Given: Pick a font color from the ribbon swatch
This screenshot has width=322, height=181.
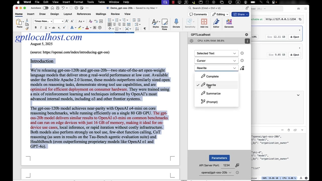Looking at the screenshot, I should pos(87,27).
